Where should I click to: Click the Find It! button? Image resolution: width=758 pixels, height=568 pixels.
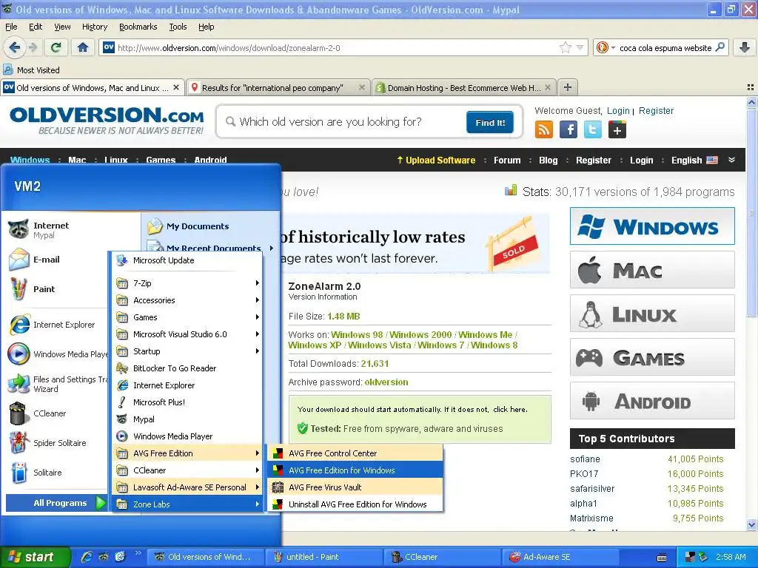click(x=490, y=122)
